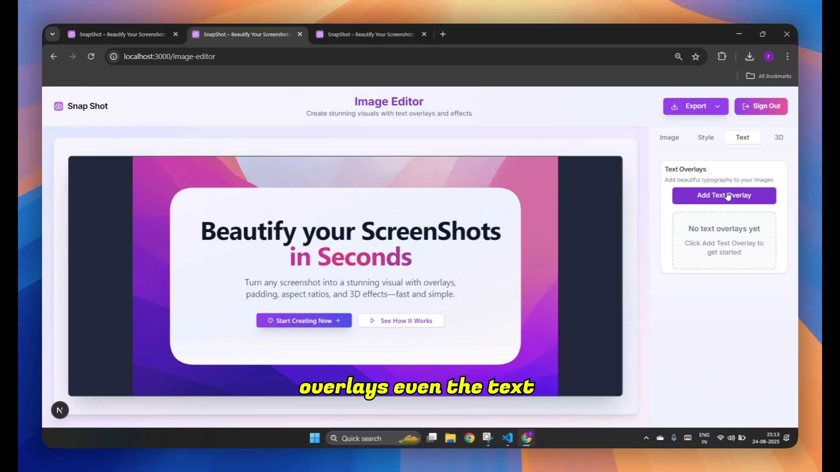Bookmark this page with the star icon
840x472 pixels.
click(696, 56)
